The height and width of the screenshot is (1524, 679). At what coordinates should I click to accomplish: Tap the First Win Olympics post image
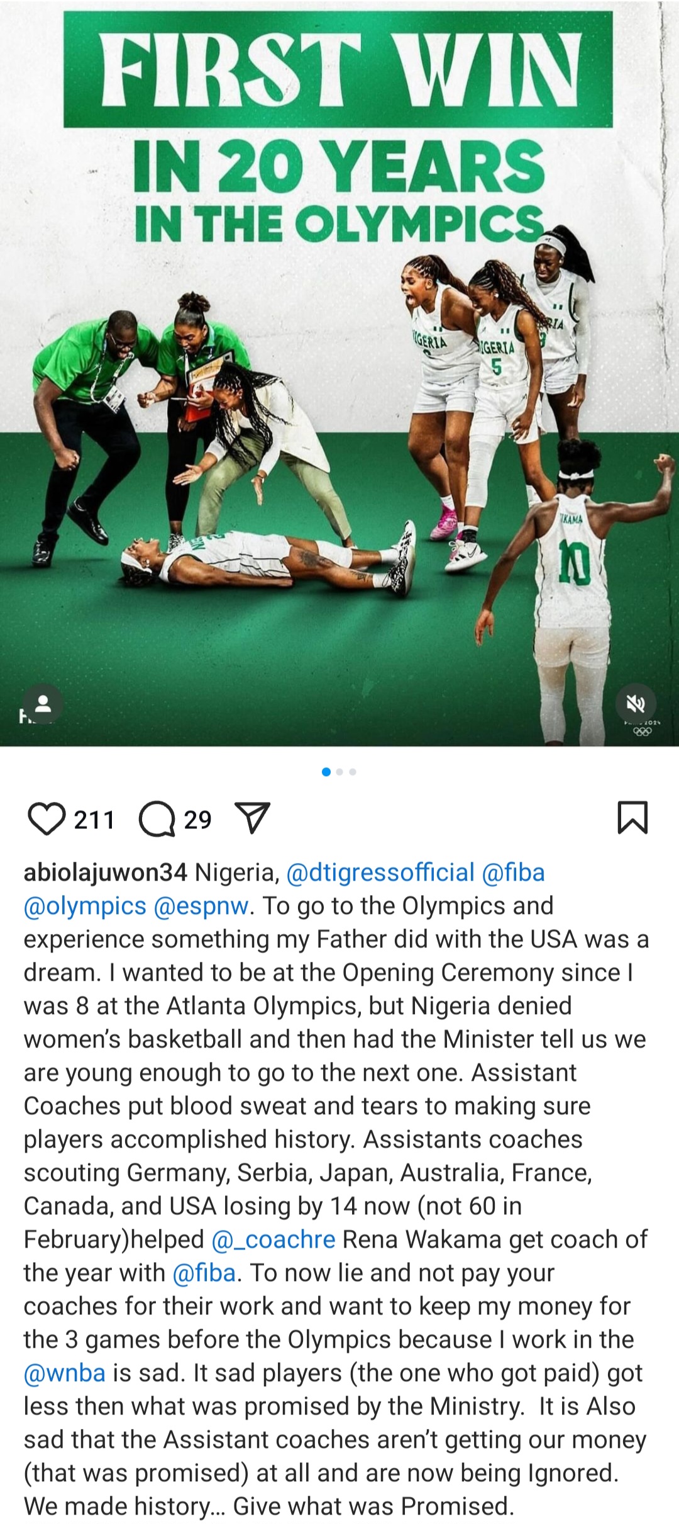[x=339, y=373]
